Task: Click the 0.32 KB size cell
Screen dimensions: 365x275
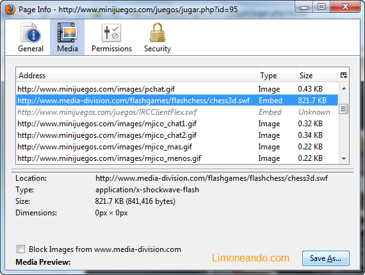Action: 311,124
